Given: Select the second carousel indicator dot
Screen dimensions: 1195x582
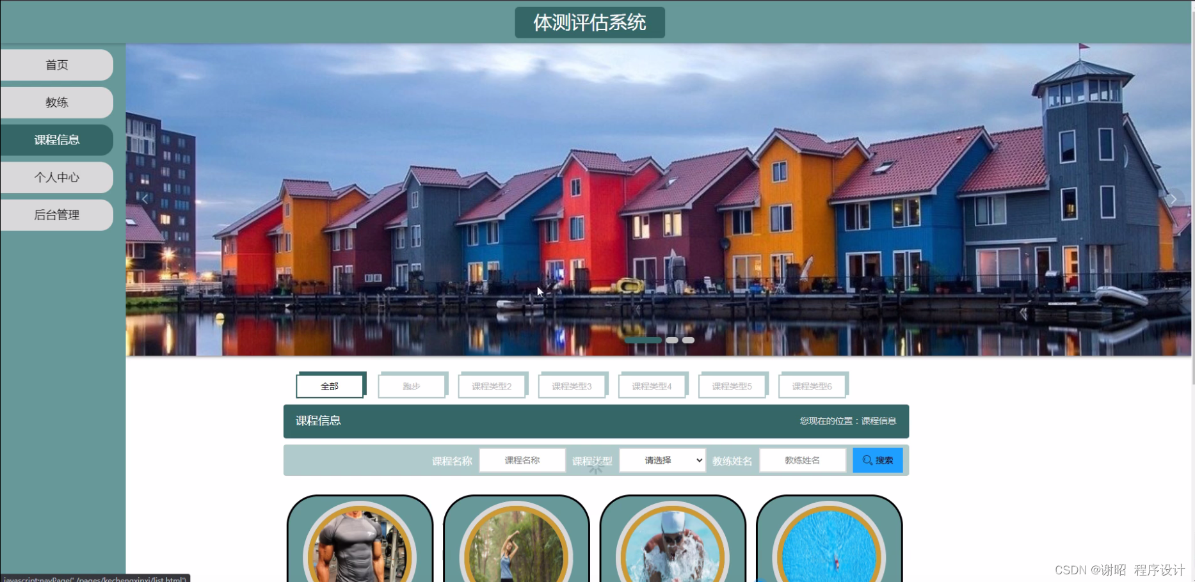Looking at the screenshot, I should pyautogui.click(x=671, y=340).
